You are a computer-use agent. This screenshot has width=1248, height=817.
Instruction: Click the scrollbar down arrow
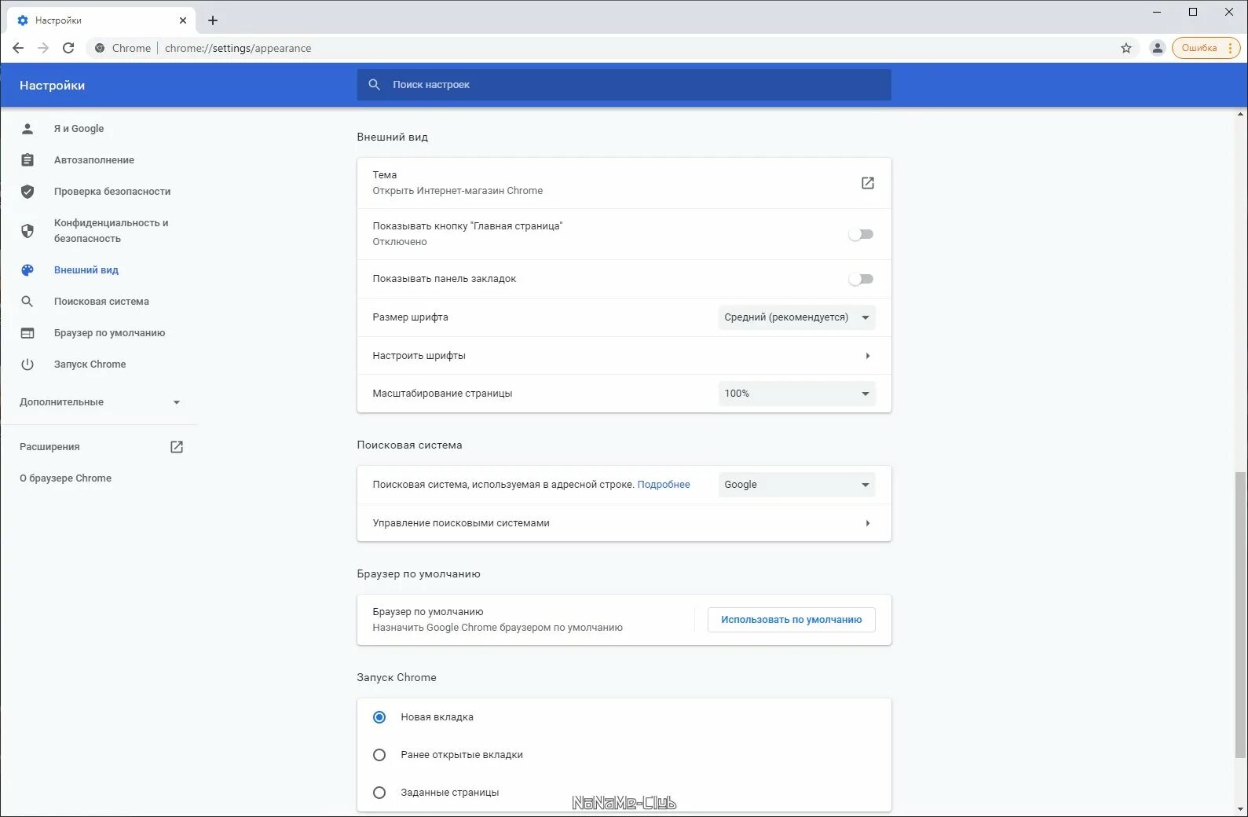click(x=1241, y=809)
